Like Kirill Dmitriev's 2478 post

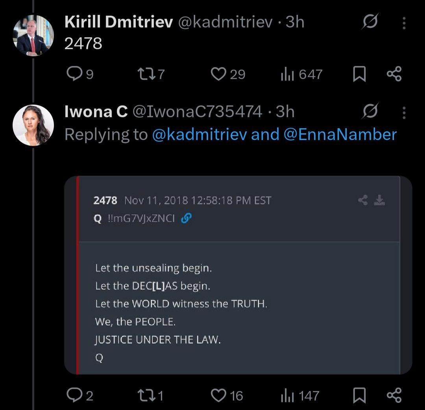pos(218,74)
